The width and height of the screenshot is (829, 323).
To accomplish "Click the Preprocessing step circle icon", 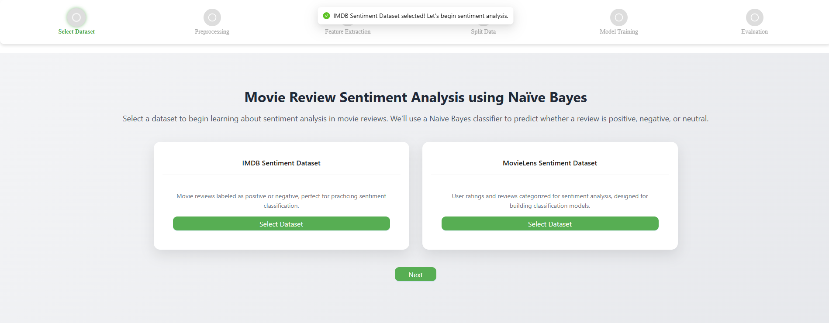I will click(x=212, y=17).
